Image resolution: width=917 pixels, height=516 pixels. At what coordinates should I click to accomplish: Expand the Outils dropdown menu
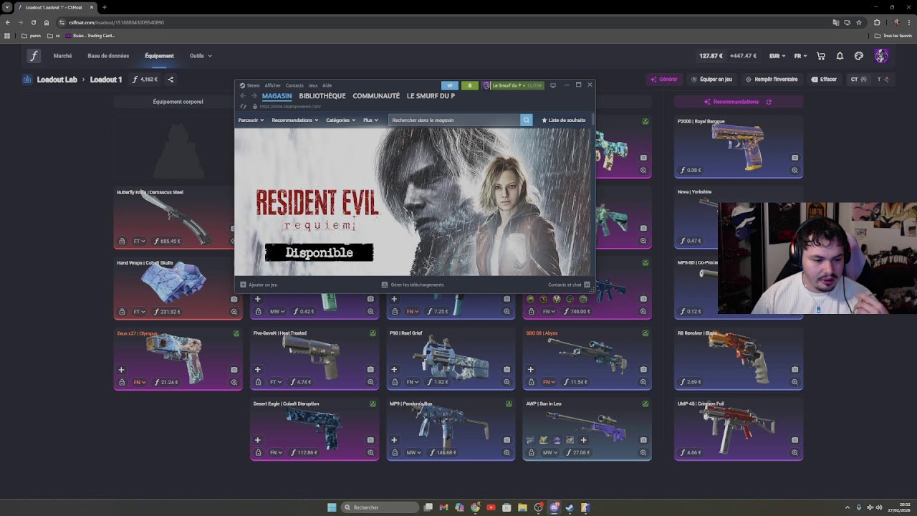point(201,56)
